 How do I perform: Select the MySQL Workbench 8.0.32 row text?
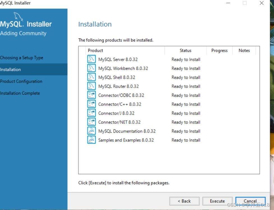[123, 68]
